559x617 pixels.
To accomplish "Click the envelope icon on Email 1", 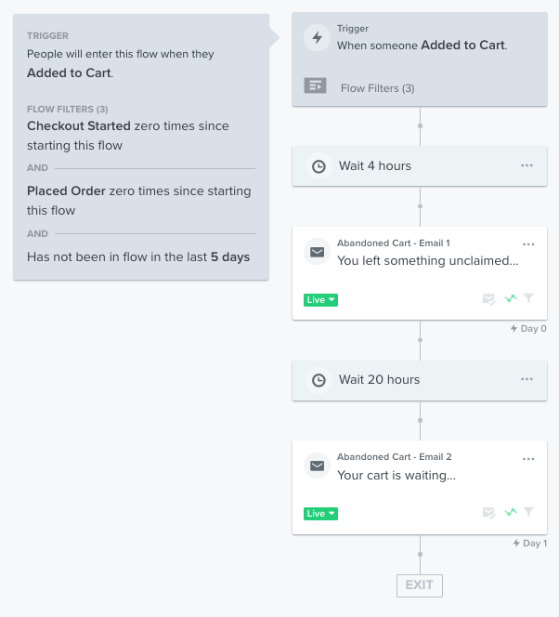I will (318, 252).
